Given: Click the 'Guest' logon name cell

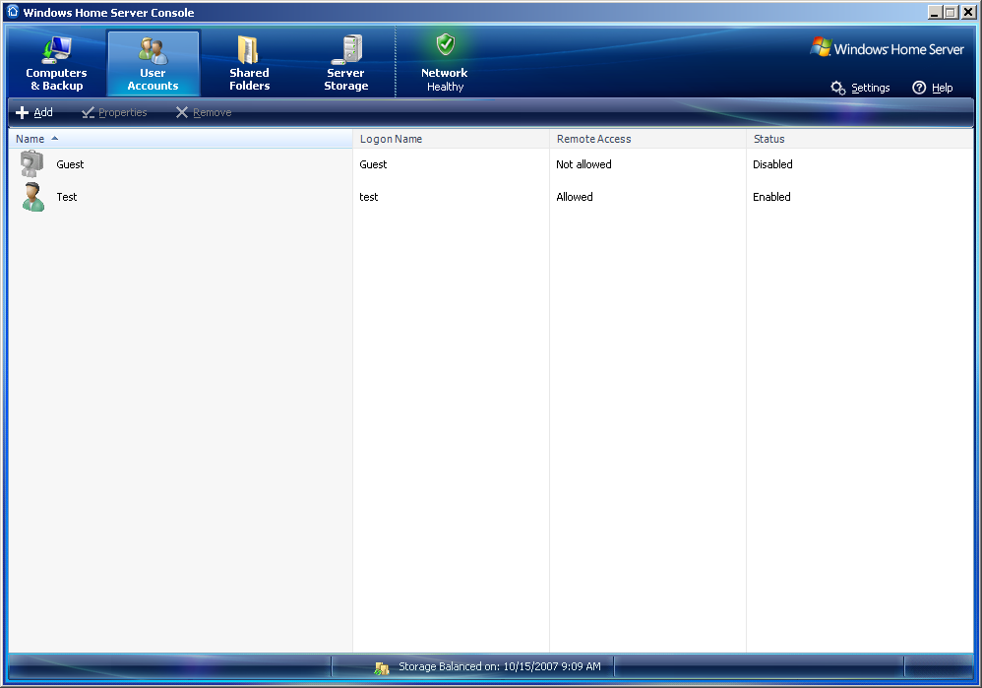Looking at the screenshot, I should click(373, 164).
